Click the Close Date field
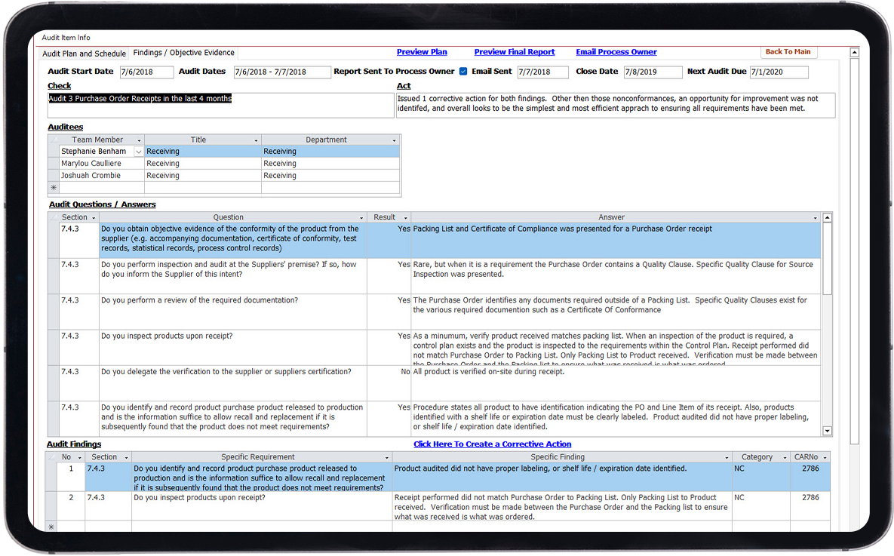 [x=653, y=72]
